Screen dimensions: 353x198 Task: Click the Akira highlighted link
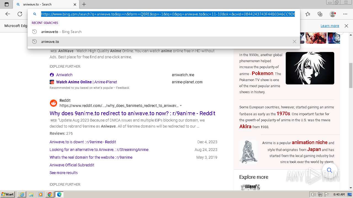pos(245,127)
